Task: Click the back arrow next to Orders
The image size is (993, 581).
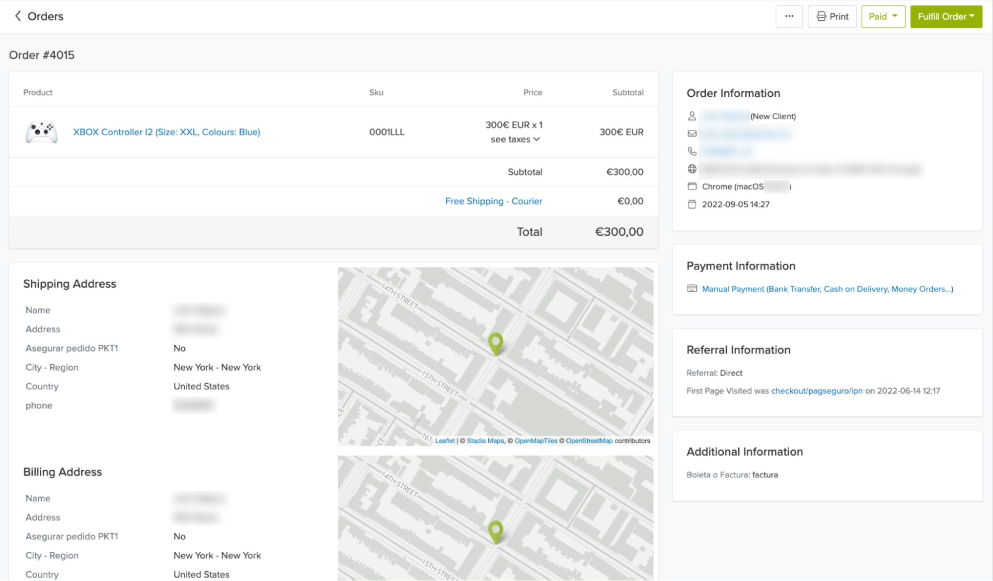Action: coord(18,16)
